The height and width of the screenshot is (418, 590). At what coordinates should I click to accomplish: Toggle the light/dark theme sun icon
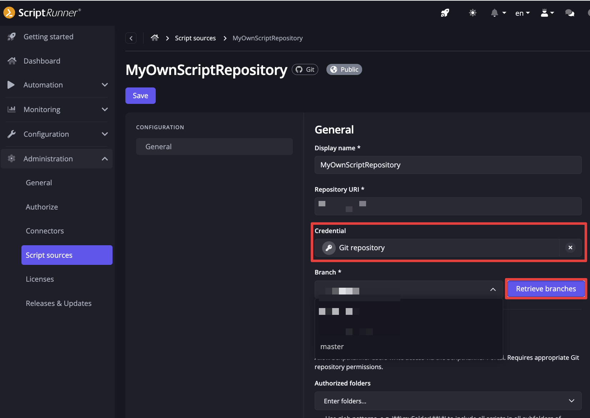click(x=472, y=13)
